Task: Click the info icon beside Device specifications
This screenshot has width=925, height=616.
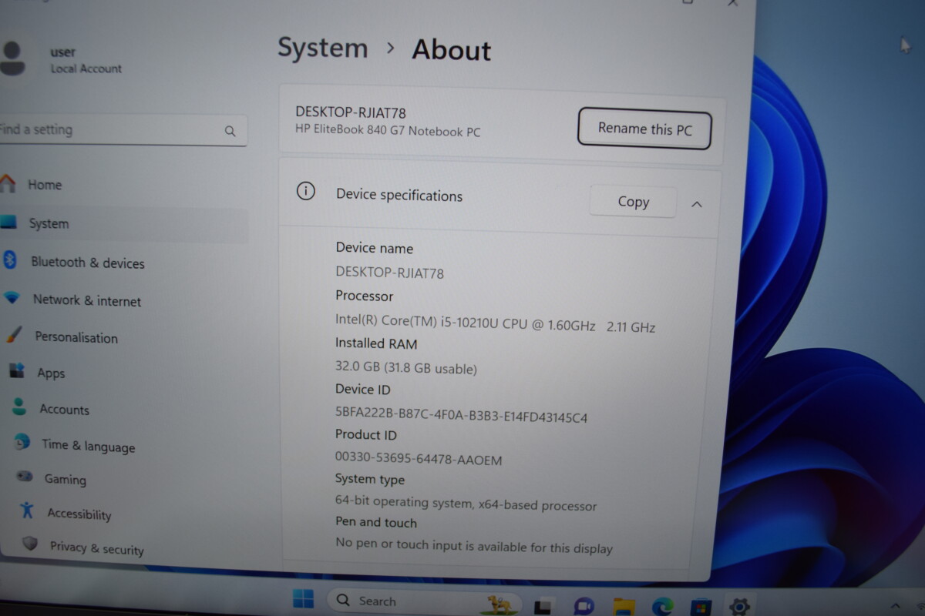Action: coord(306,192)
